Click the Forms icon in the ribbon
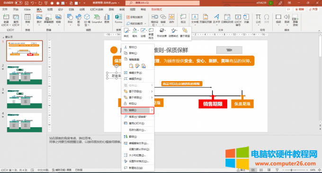 (118, 19)
